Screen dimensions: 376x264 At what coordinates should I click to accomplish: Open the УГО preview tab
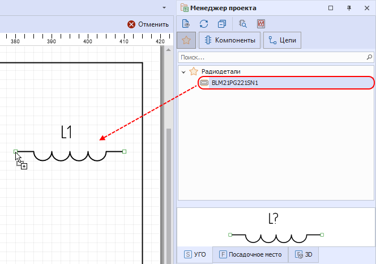195,254
